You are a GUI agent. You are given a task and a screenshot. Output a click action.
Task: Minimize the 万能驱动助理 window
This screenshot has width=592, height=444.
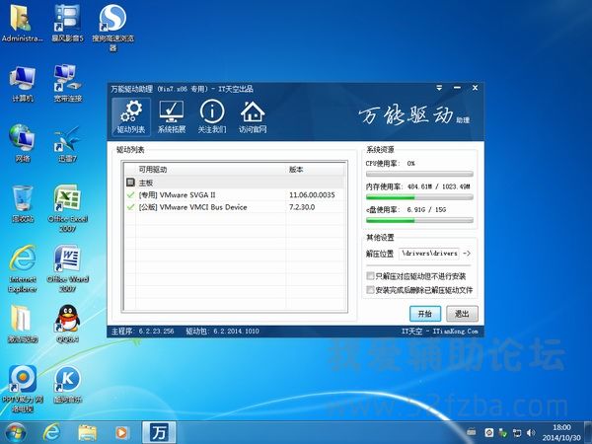pos(457,88)
